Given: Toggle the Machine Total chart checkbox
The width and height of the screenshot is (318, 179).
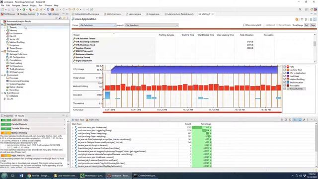Looking at the screenshot, I should (285, 70).
